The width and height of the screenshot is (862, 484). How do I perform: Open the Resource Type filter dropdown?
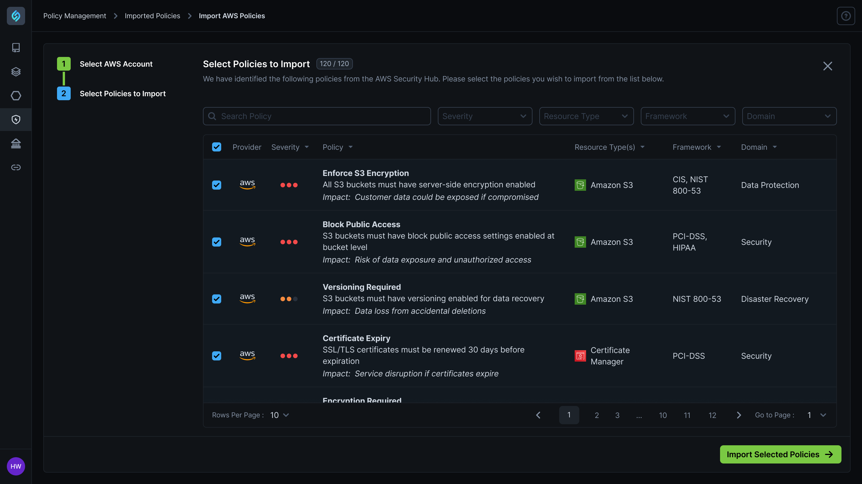pyautogui.click(x=586, y=116)
